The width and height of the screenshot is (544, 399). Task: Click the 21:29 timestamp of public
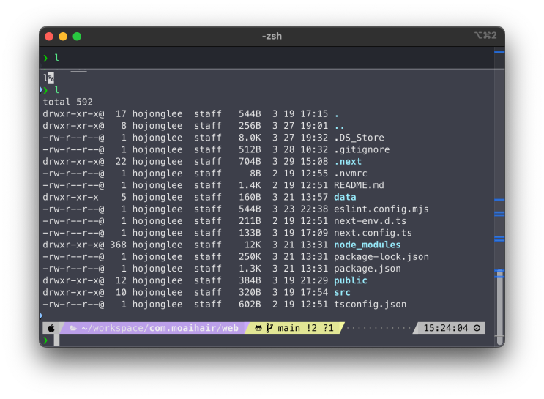[314, 280]
